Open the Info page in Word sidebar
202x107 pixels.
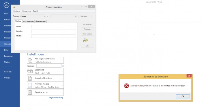pos(6,13)
